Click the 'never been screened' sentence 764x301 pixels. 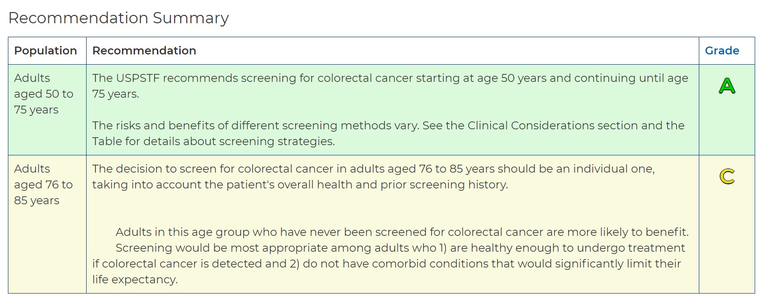[x=402, y=232]
